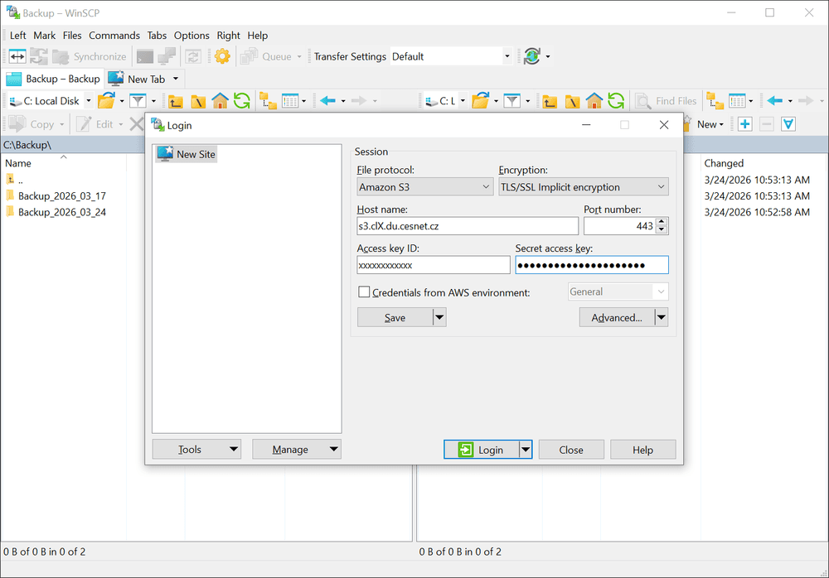The height and width of the screenshot is (578, 829).
Task: Go to parent directory in right panel
Action: pyautogui.click(x=550, y=101)
